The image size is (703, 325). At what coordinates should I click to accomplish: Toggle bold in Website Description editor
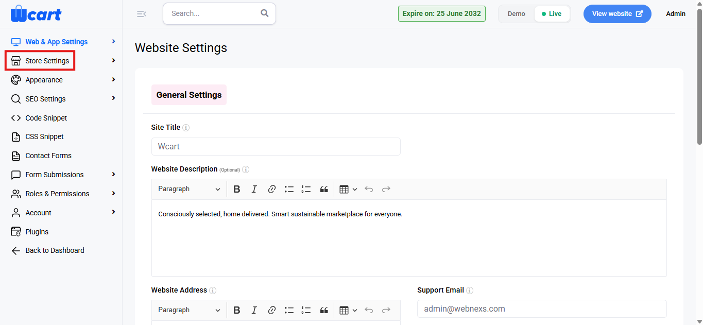pyautogui.click(x=237, y=189)
